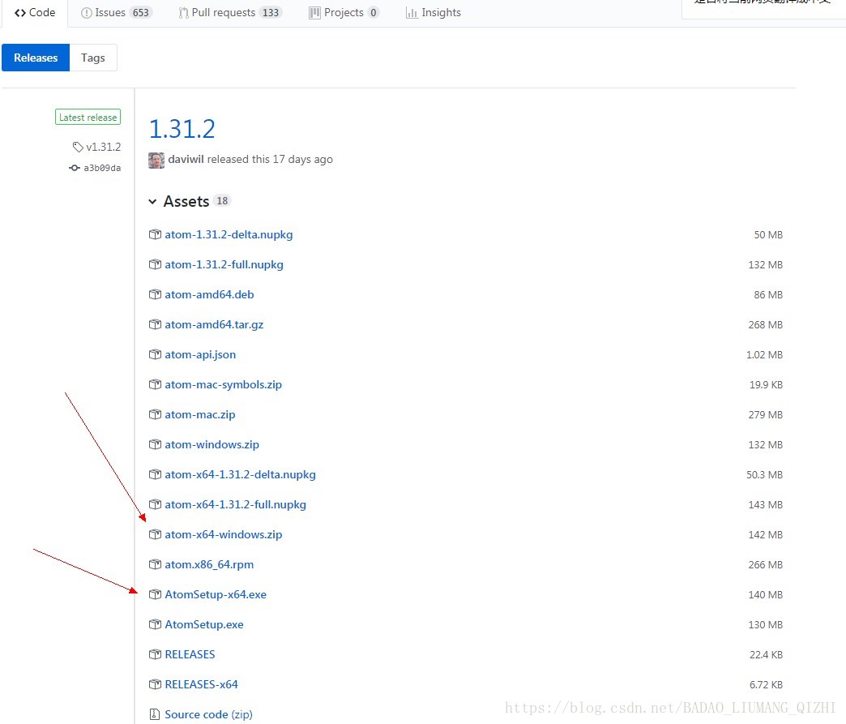Click package icon for atom-amd64.deb
This screenshot has height=724, width=846.
tap(155, 294)
